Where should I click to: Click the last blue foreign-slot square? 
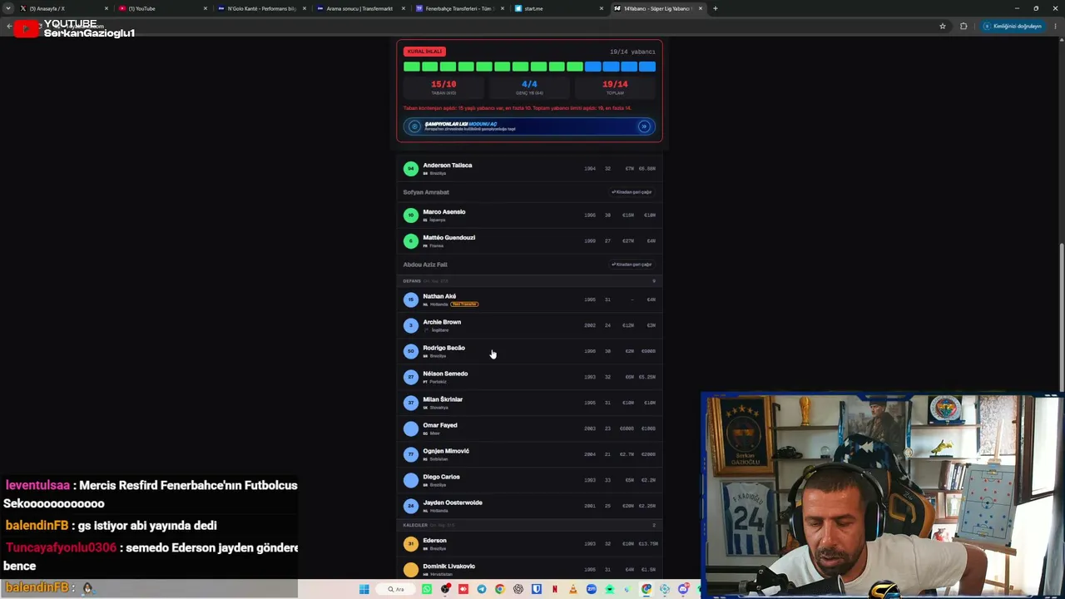point(647,67)
